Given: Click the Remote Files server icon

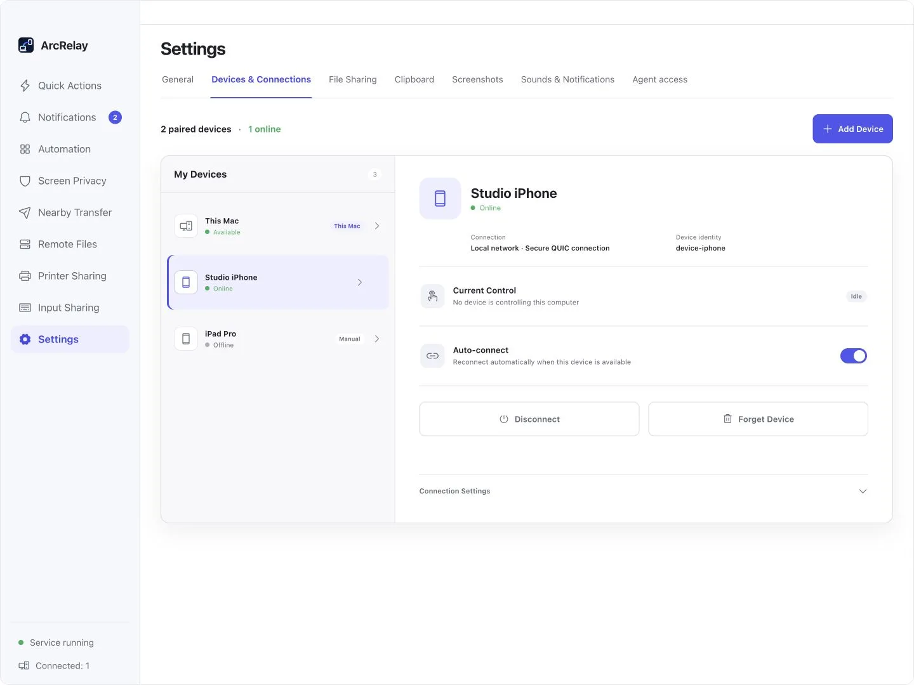Looking at the screenshot, I should 25,244.
